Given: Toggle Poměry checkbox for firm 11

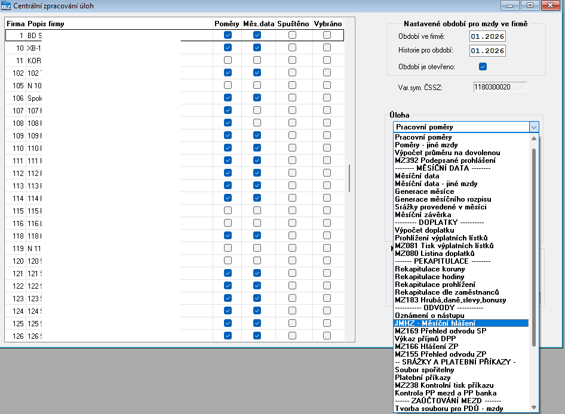Looking at the screenshot, I should (228, 60).
